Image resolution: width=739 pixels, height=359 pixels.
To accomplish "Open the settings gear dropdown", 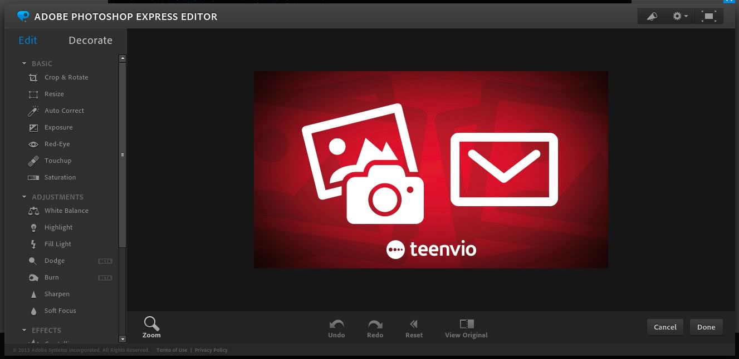I will coord(680,16).
